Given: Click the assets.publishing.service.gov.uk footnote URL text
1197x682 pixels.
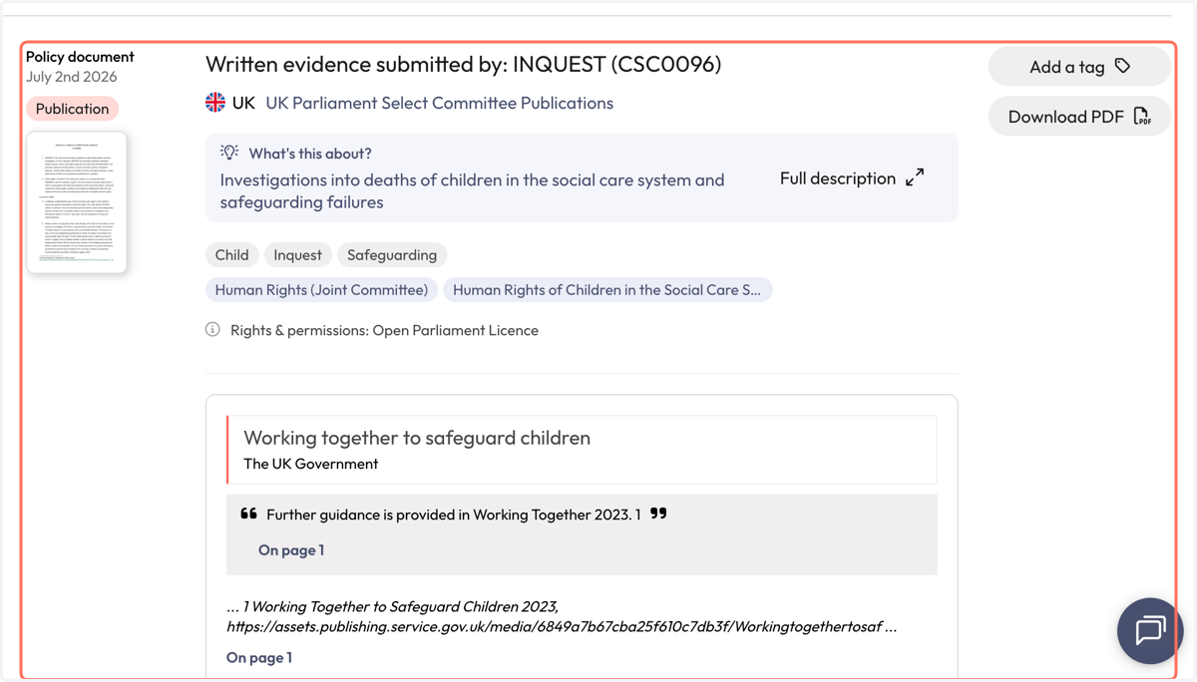Looking at the screenshot, I should coord(562,627).
